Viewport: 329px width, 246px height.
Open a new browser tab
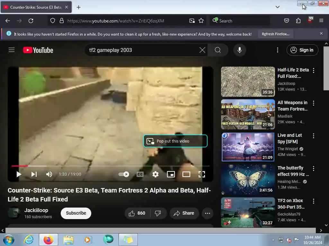coord(78,7)
